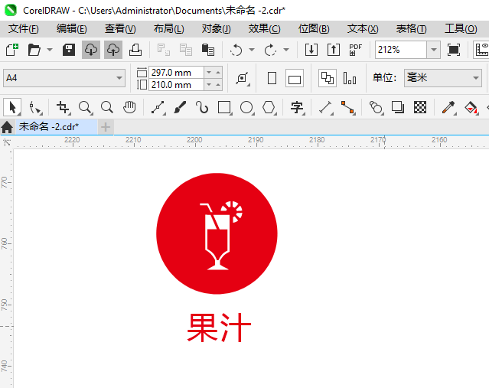
Task: Click the Publish to PDF icon
Action: tap(356, 50)
